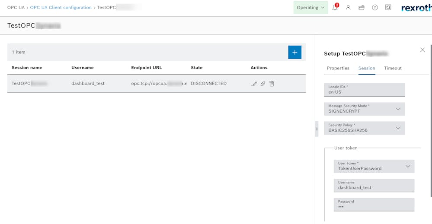Open the folder icon in top bar
This screenshot has height=224, width=432.
pyautogui.click(x=362, y=8)
